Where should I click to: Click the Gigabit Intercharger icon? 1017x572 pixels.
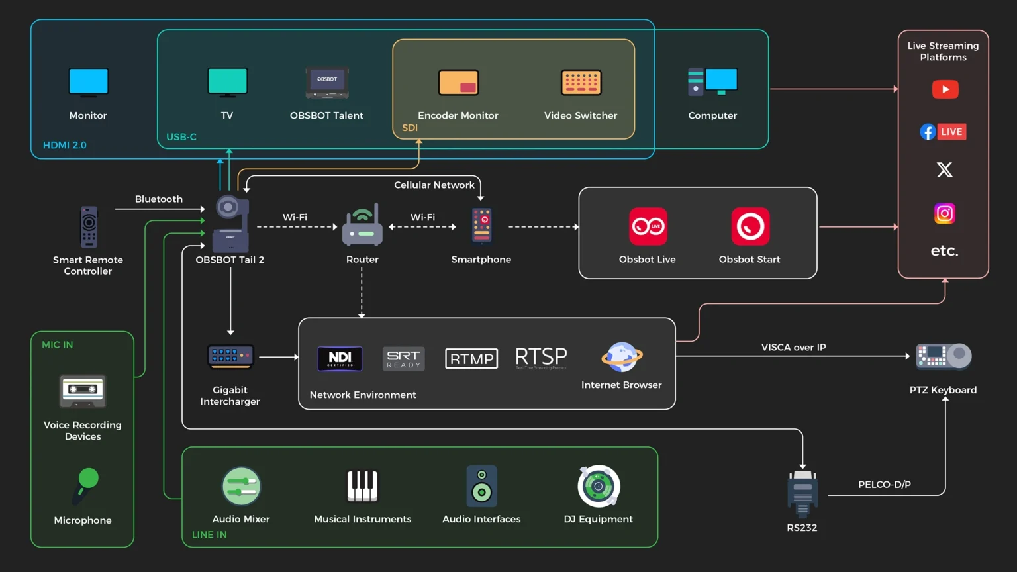tap(230, 357)
